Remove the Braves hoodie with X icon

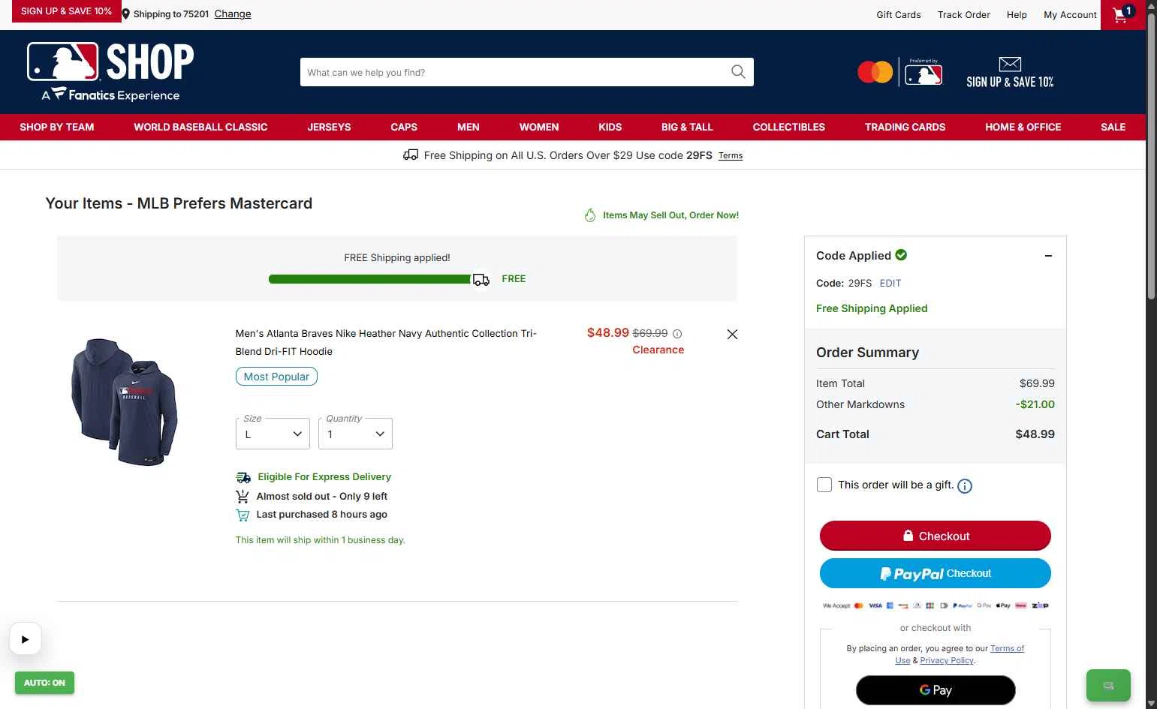point(732,335)
